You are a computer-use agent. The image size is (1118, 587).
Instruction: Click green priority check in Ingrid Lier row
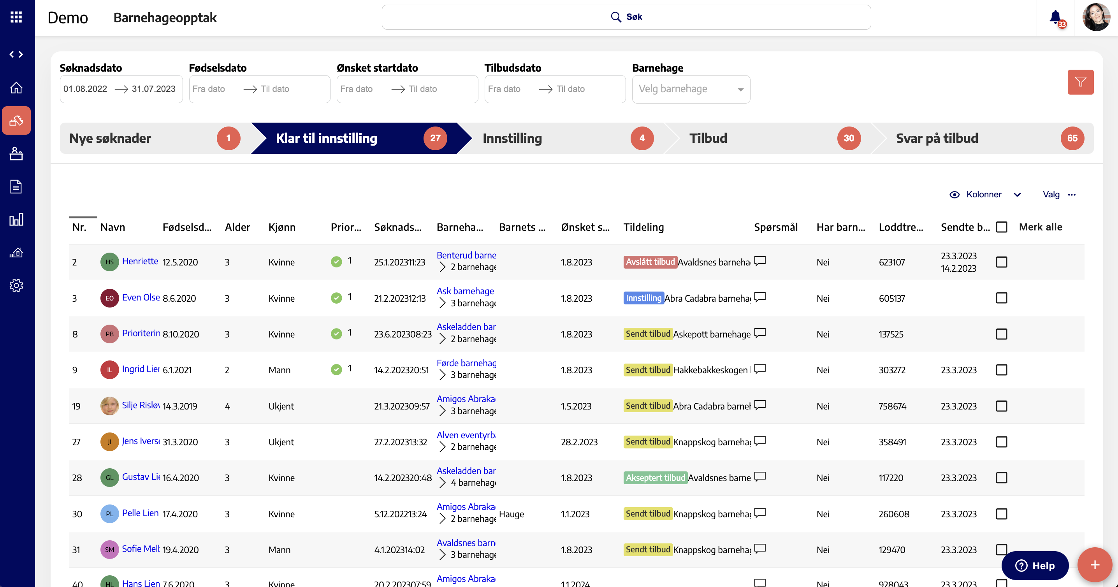point(336,369)
